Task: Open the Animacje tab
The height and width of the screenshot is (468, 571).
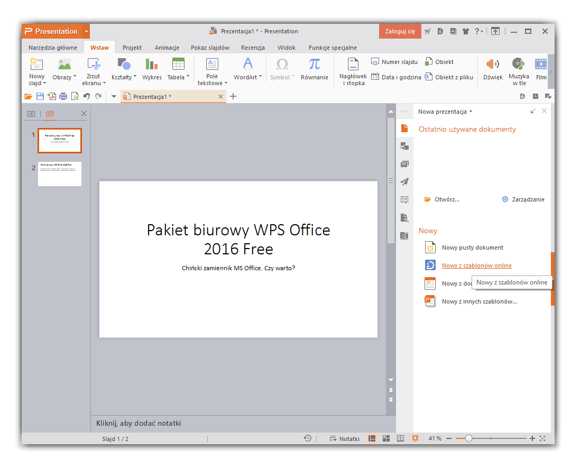Action: click(x=167, y=48)
